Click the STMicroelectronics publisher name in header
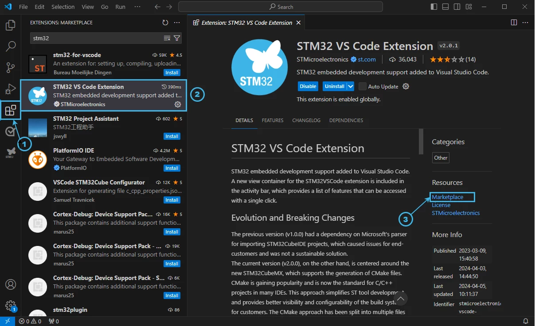This screenshot has width=535, height=326. pos(323,59)
